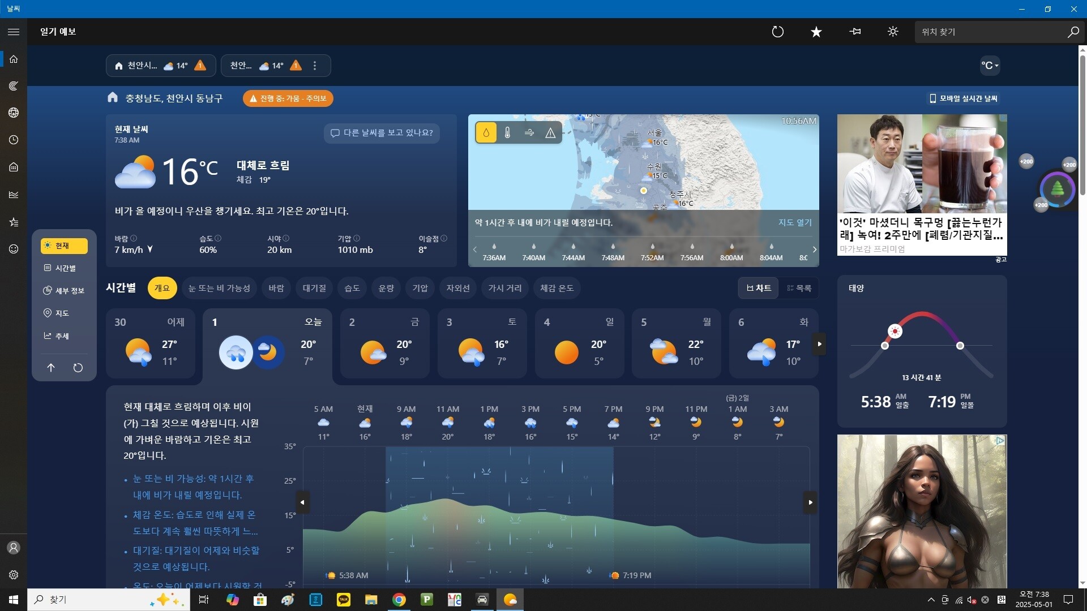The height and width of the screenshot is (611, 1087).
Task: Select the temperature layer thermometer icon
Action: (507, 132)
